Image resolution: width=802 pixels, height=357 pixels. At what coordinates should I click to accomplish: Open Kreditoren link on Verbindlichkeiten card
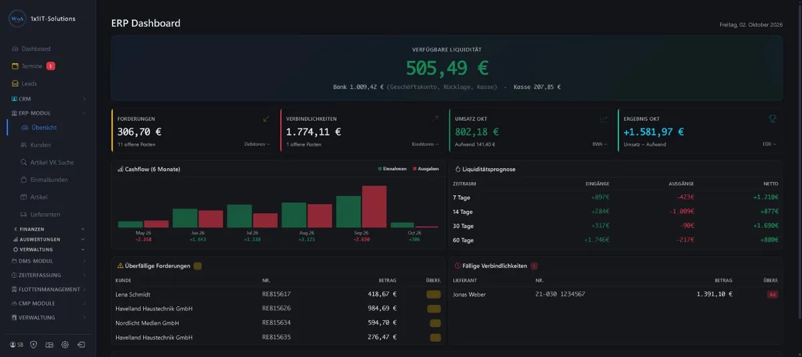(x=426, y=144)
